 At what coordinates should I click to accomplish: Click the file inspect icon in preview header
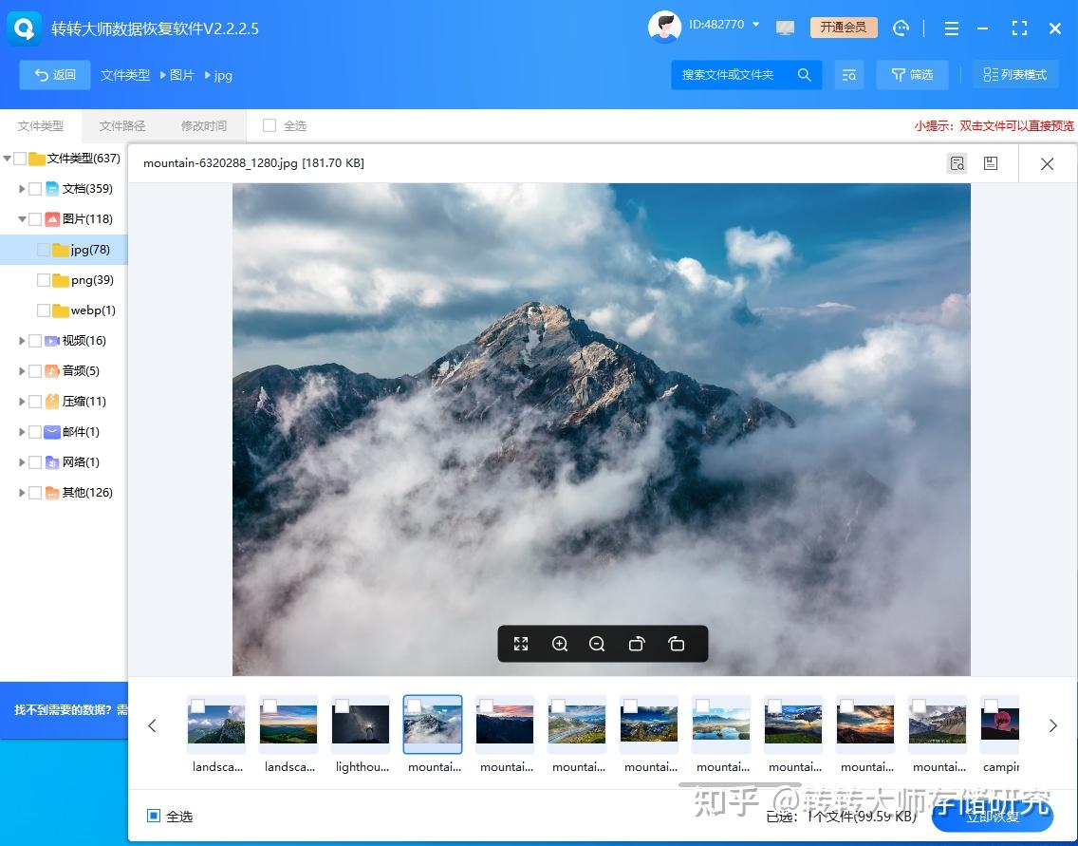[957, 163]
